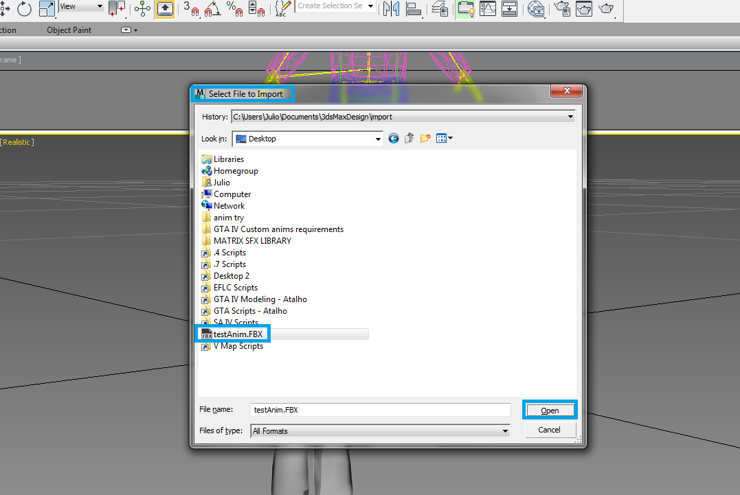Click the Mirror tool icon

pyautogui.click(x=391, y=8)
